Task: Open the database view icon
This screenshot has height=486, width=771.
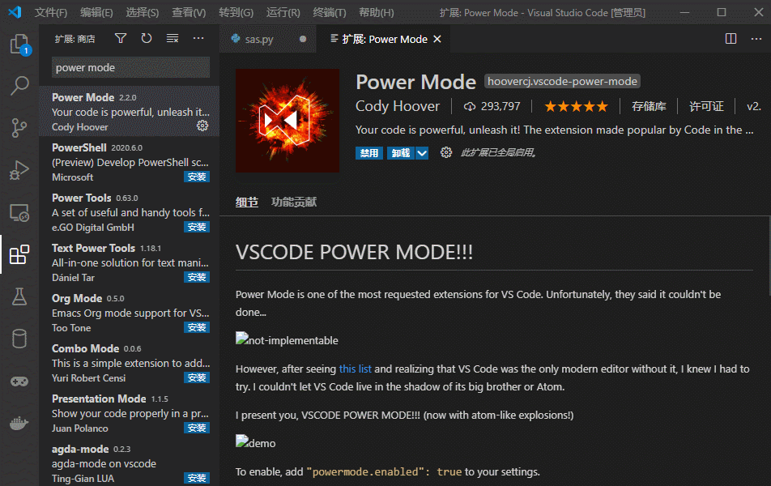Action: coord(19,339)
